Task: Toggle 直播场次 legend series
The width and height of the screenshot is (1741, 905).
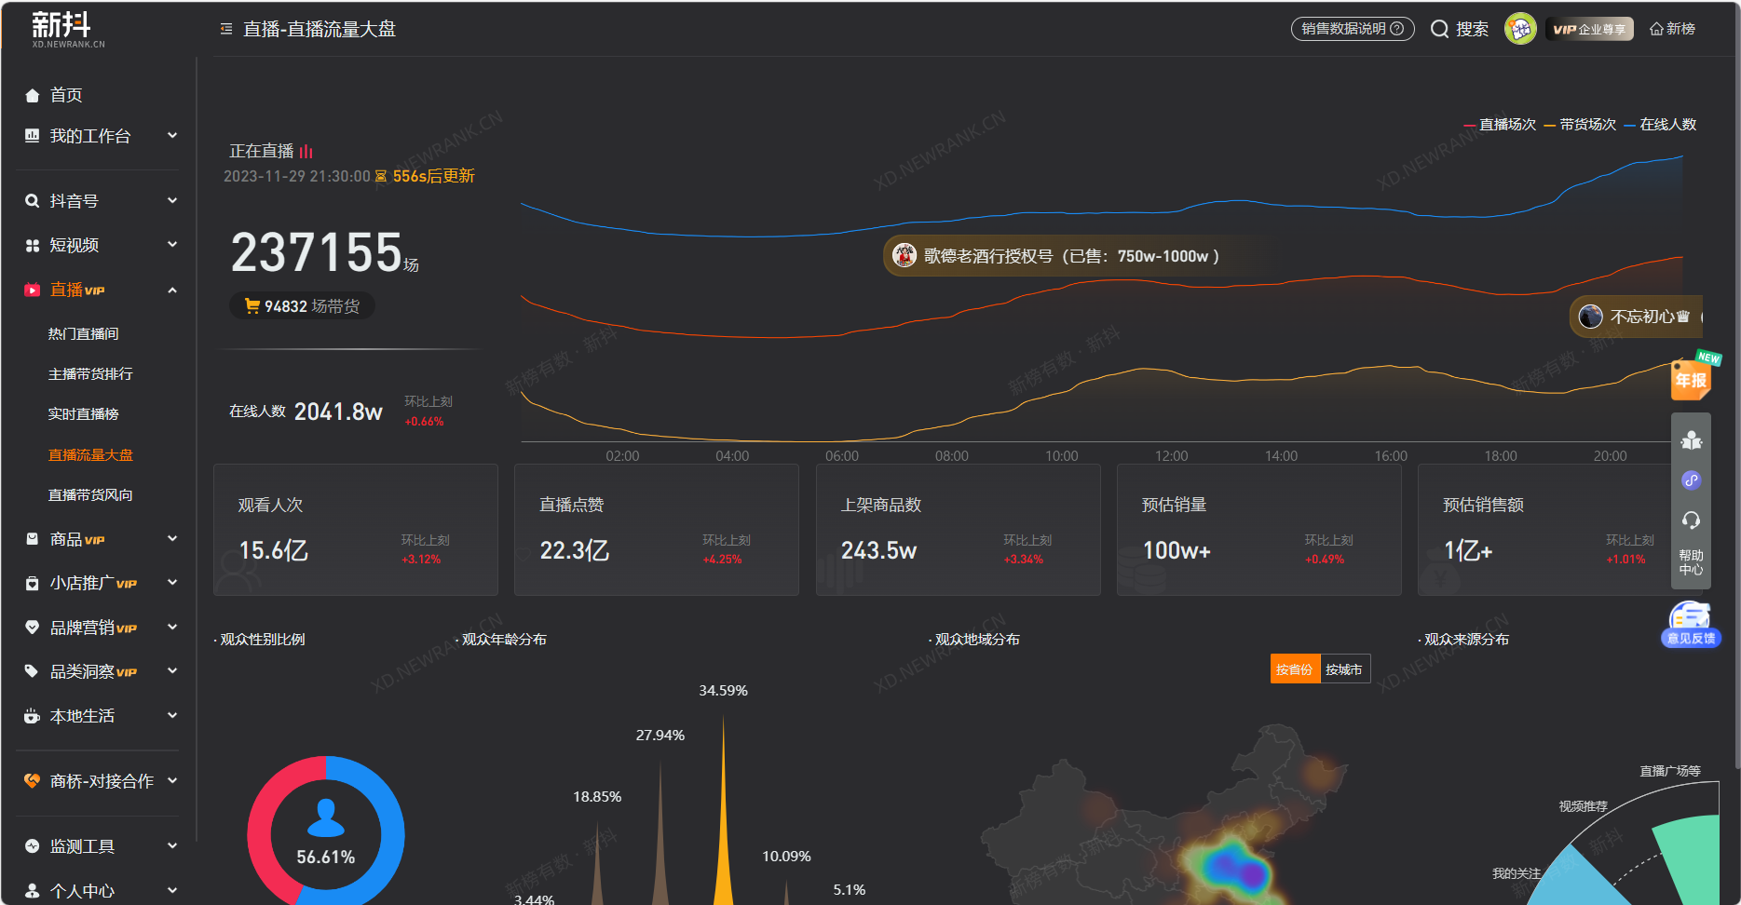Action: pos(1500,125)
